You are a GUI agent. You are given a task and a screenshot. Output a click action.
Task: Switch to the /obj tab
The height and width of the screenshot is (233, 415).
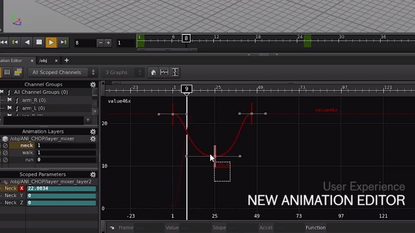(x=43, y=61)
